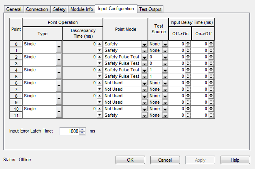Switch to the General tab
The height and width of the screenshot is (169, 255).
(14, 9)
